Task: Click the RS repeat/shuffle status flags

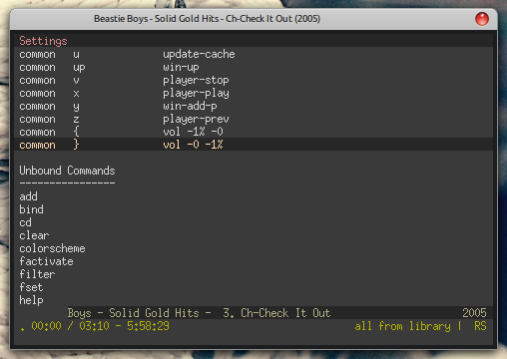Action: [480, 326]
